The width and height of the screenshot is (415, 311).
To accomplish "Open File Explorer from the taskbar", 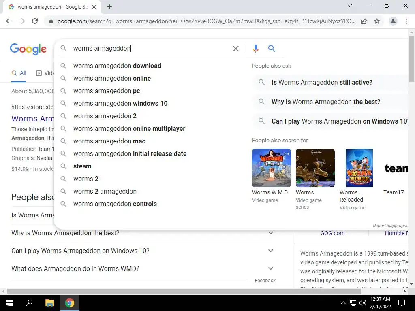I will (49, 303).
